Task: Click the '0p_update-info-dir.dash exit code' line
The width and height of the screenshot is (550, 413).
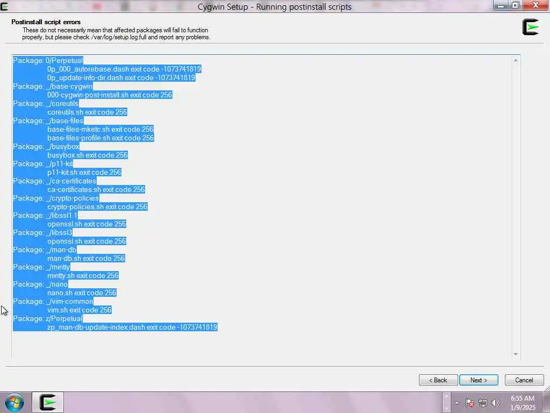Action: pyautogui.click(x=121, y=77)
